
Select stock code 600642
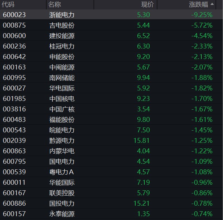(14, 57)
